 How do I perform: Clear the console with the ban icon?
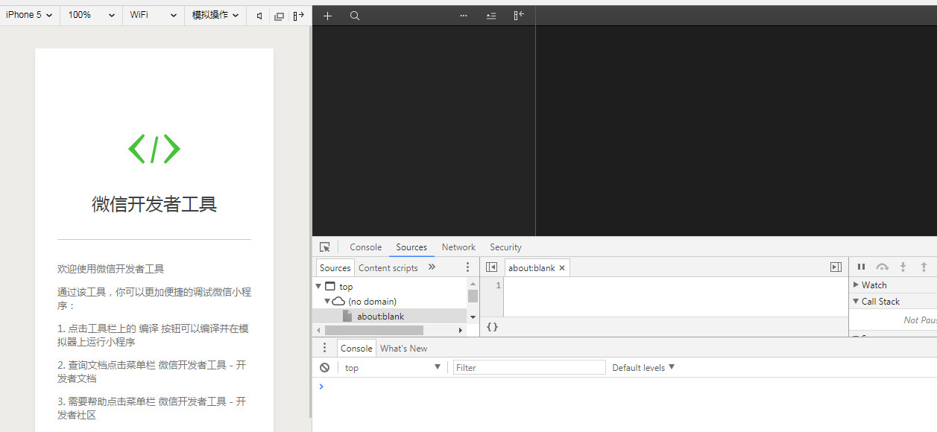click(325, 368)
